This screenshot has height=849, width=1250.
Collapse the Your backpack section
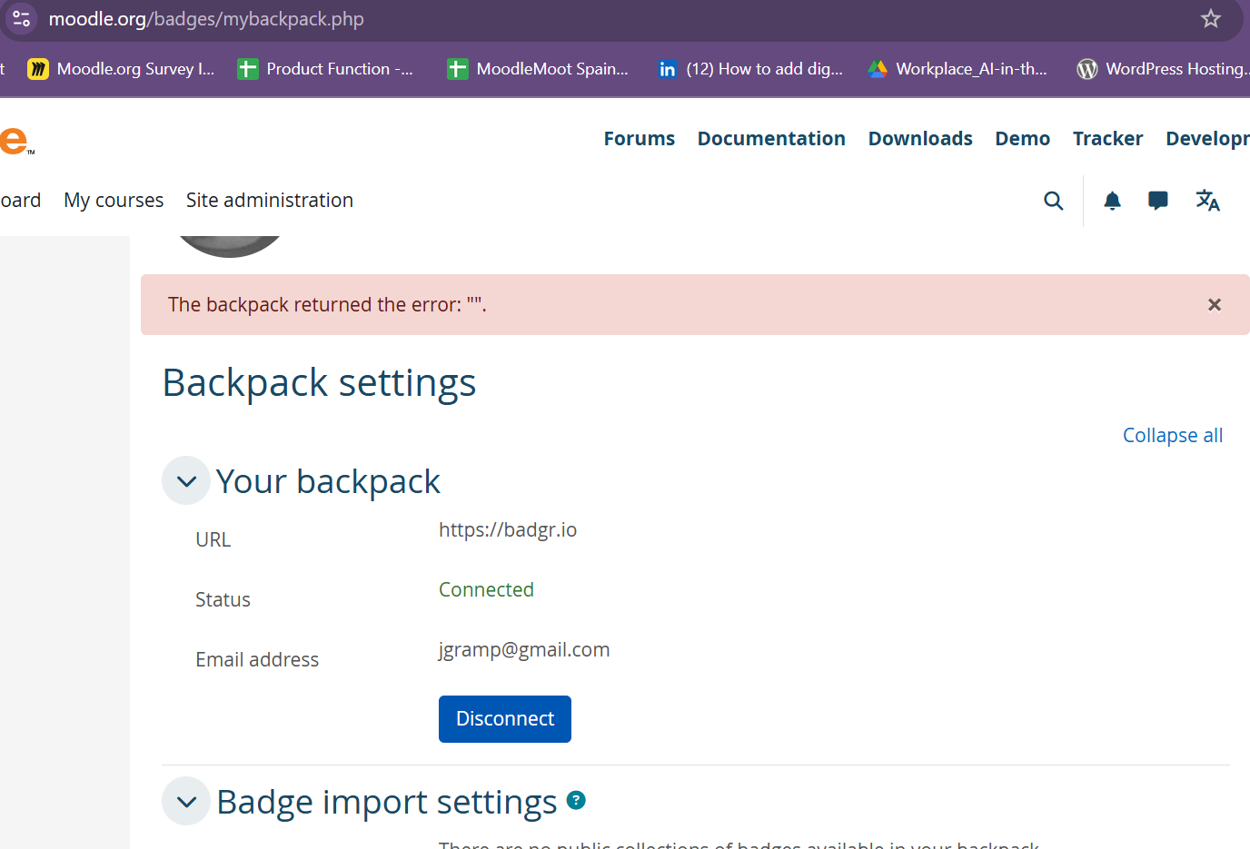click(x=186, y=481)
